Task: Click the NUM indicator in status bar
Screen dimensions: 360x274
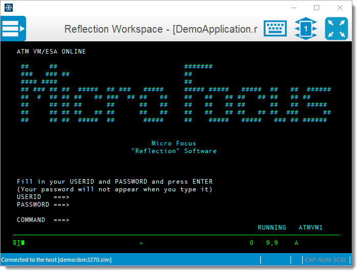Action: 324,260
